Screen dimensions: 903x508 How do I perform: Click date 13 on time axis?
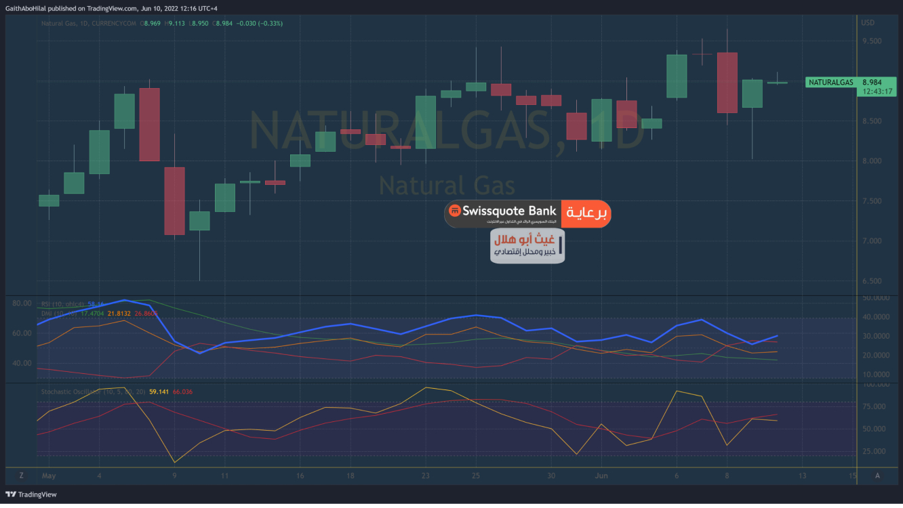tap(802, 475)
